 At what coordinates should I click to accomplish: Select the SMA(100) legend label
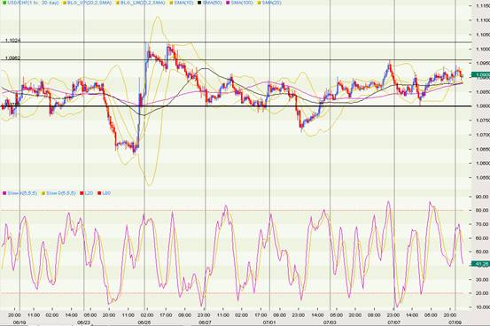(242, 3)
